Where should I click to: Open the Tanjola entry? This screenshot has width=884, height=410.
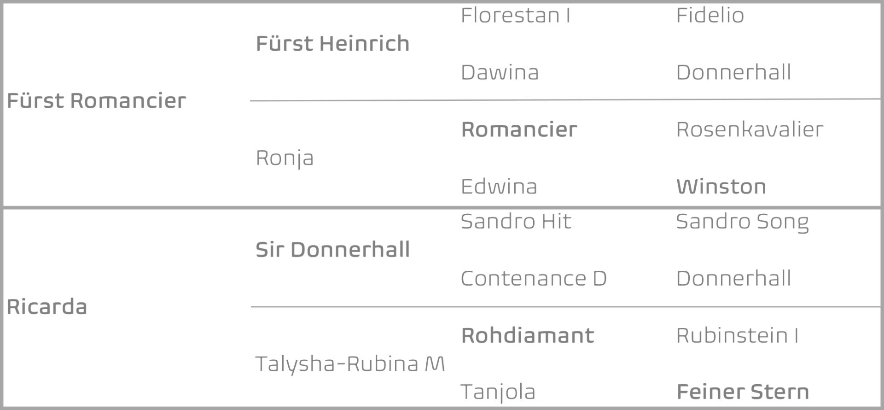point(498,392)
